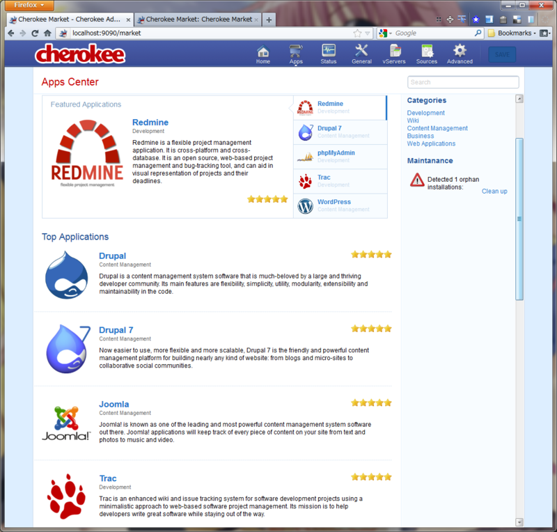Image resolution: width=557 pixels, height=532 pixels.
Task: Select Redmine in the featured list
Action: pos(340,108)
